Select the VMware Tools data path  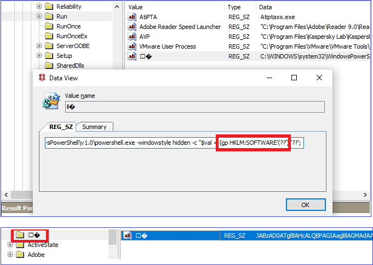point(315,46)
